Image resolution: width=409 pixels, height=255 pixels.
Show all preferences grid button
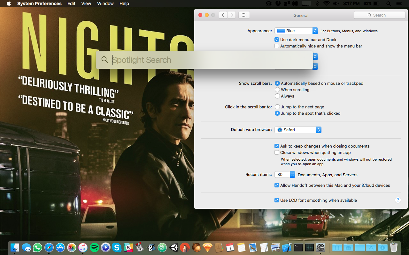[244, 15]
